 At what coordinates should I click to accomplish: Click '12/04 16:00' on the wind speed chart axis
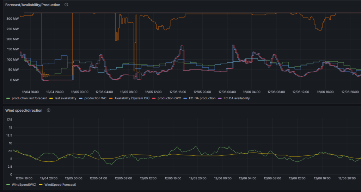coord(24,178)
